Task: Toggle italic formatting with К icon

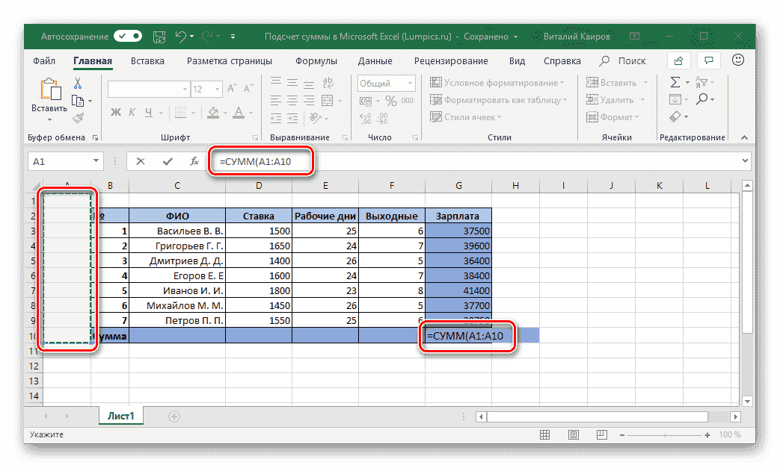Action: pyautogui.click(x=132, y=112)
